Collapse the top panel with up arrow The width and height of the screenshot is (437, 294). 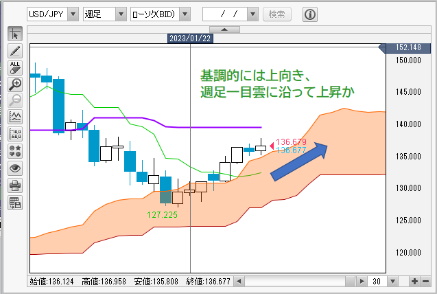224,30
